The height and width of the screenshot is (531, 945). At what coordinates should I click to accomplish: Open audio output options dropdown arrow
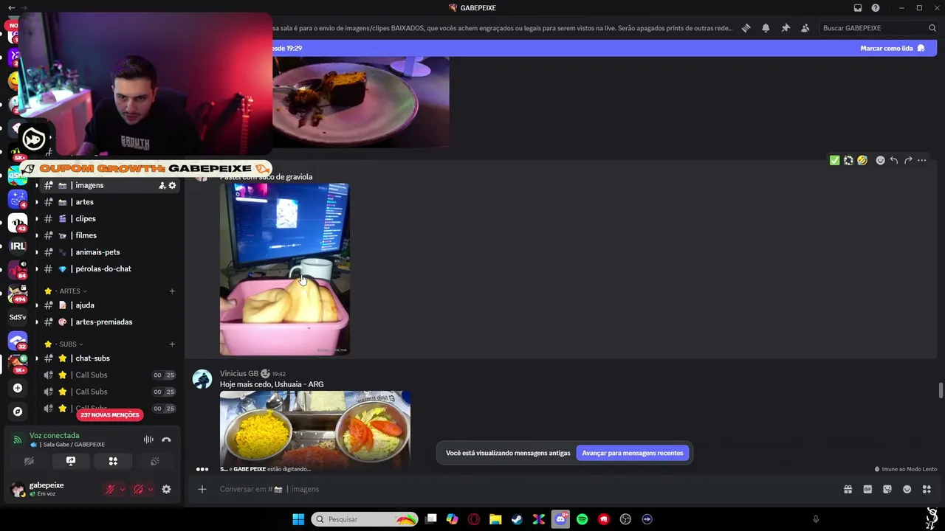pos(150,489)
